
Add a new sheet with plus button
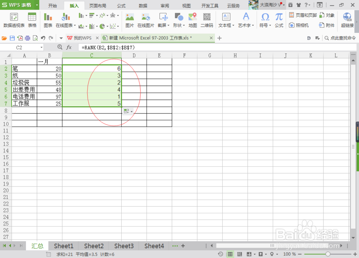click(183, 246)
